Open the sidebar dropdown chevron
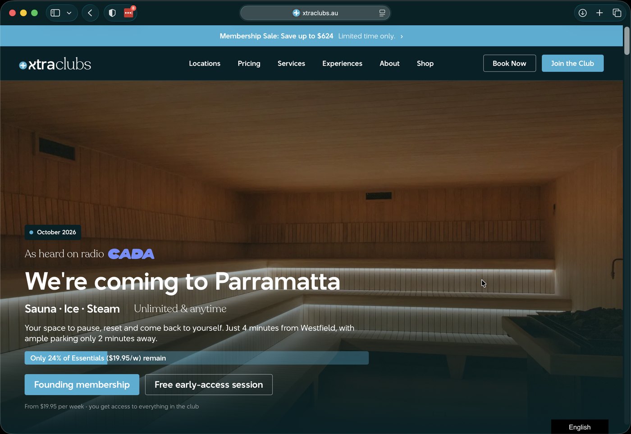Image resolution: width=631 pixels, height=434 pixels. pos(69,13)
